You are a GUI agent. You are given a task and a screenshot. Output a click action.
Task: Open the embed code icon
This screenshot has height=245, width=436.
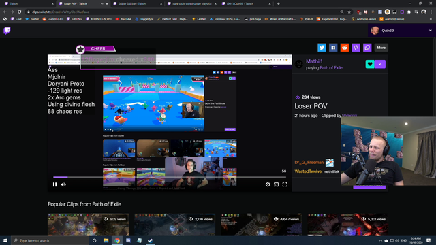tap(356, 48)
